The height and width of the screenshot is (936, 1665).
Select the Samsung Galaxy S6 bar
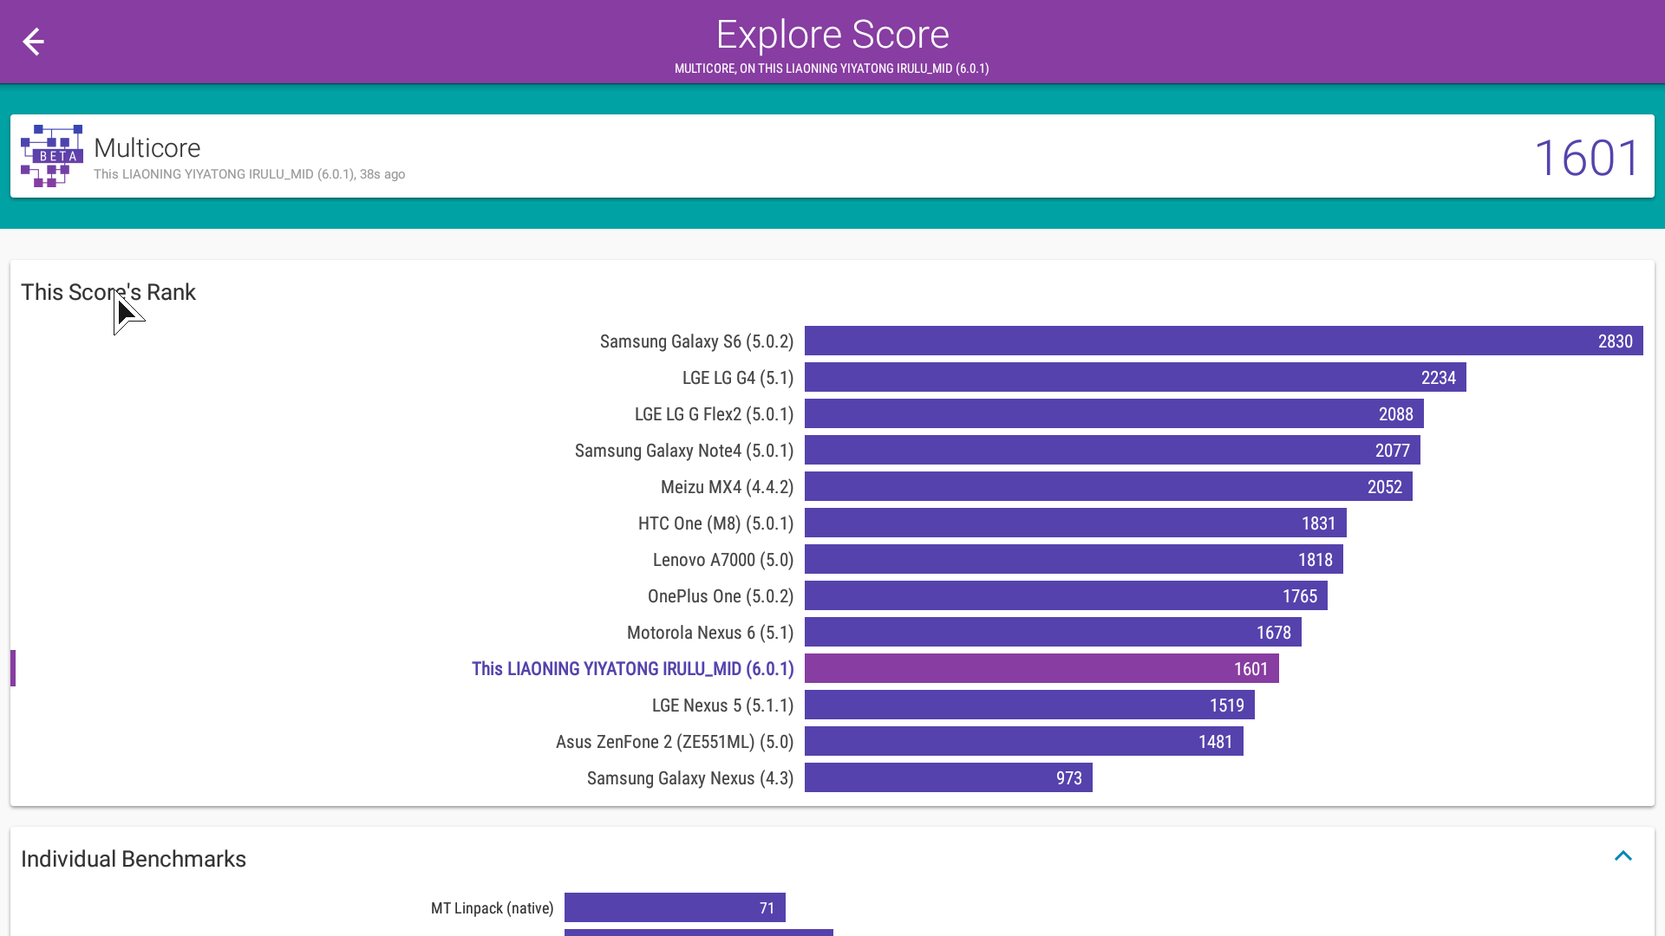point(1223,341)
